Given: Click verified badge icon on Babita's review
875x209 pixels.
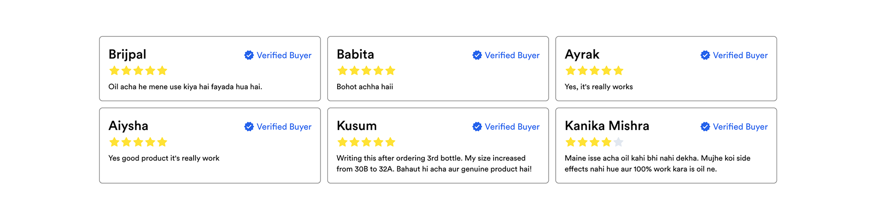Looking at the screenshot, I should click(x=477, y=55).
